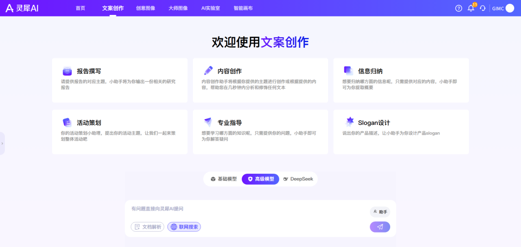
Task: Open the AI实验室 tab
Action: coord(210,8)
